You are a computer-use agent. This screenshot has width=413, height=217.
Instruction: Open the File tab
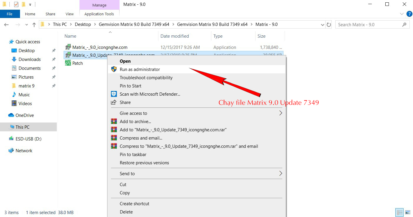9,14
